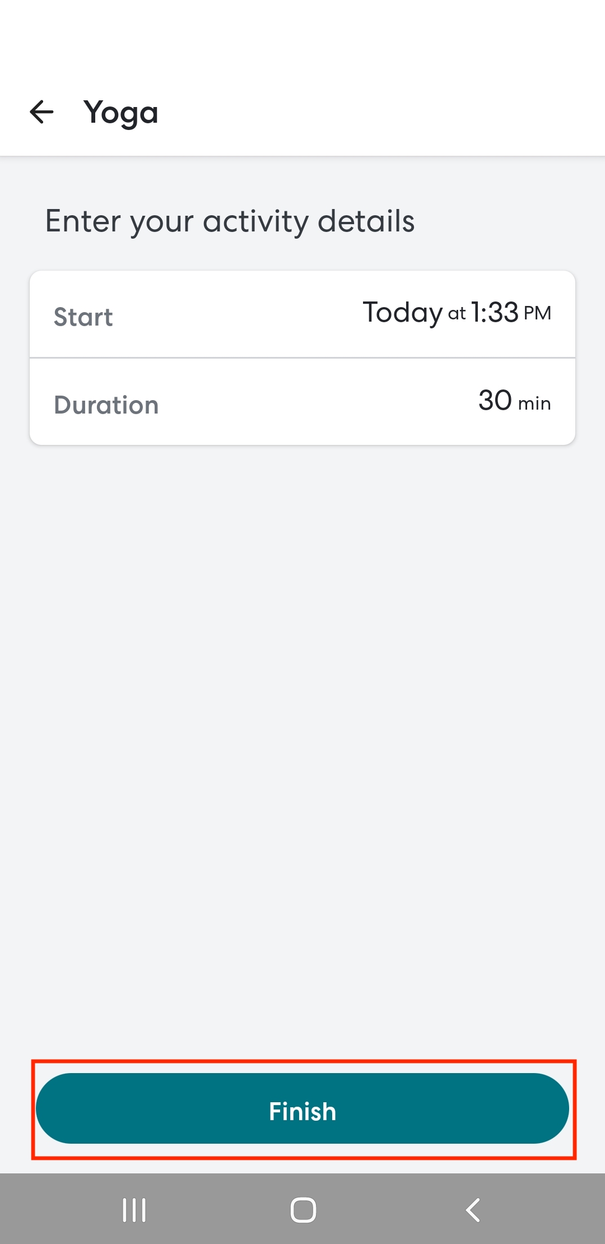Screen dimensions: 605x1244
Task: Tap the system back chevron
Action: (x=473, y=1210)
